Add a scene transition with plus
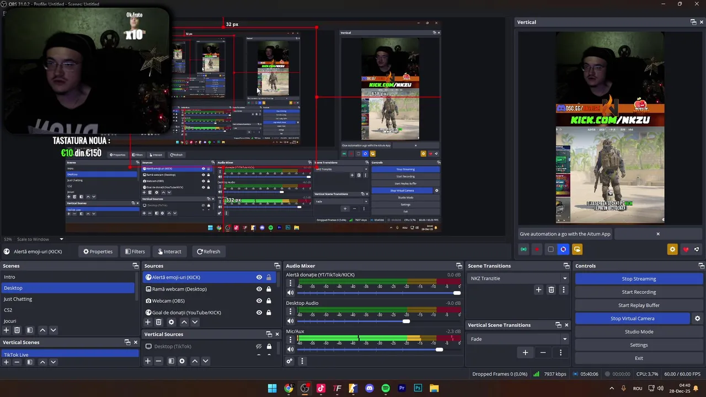This screenshot has height=397, width=706. (539, 289)
